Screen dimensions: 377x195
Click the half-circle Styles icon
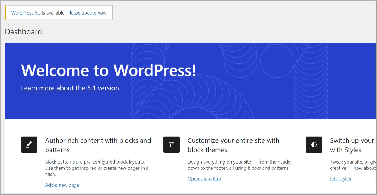click(x=314, y=145)
